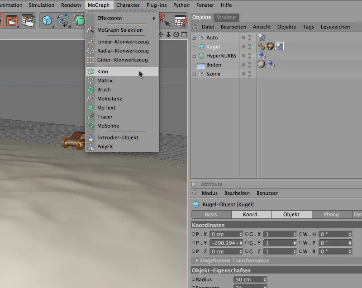Click the Boden material sphere tag
The width and height of the screenshot is (362, 288).
(x=262, y=64)
